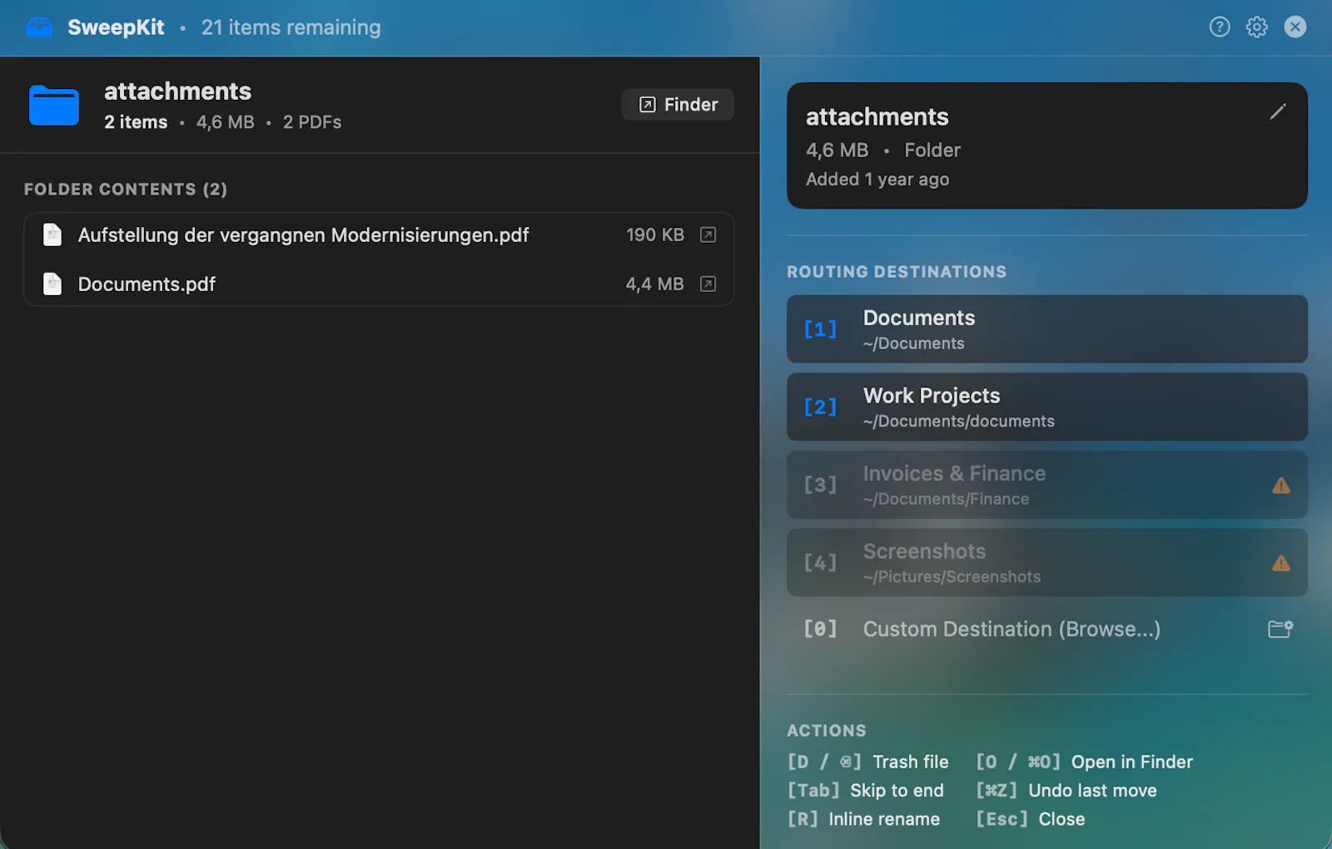
Task: Click Open in Finder action
Action: pyautogui.click(x=1085, y=762)
